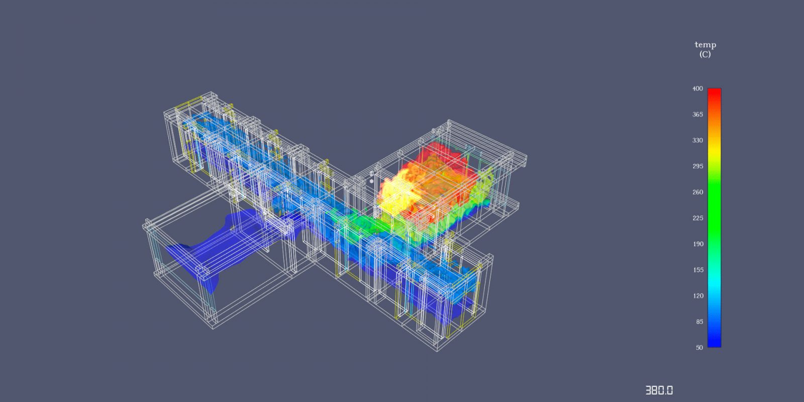804x402 pixels.
Task: Click the red top of the temperature colorbar
Action: click(714, 94)
